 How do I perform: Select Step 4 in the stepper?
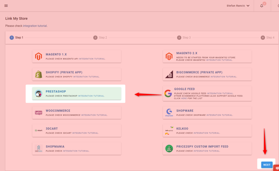pos(268,38)
